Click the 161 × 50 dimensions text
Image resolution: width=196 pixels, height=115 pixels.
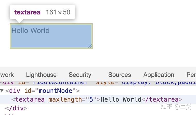(x=58, y=12)
